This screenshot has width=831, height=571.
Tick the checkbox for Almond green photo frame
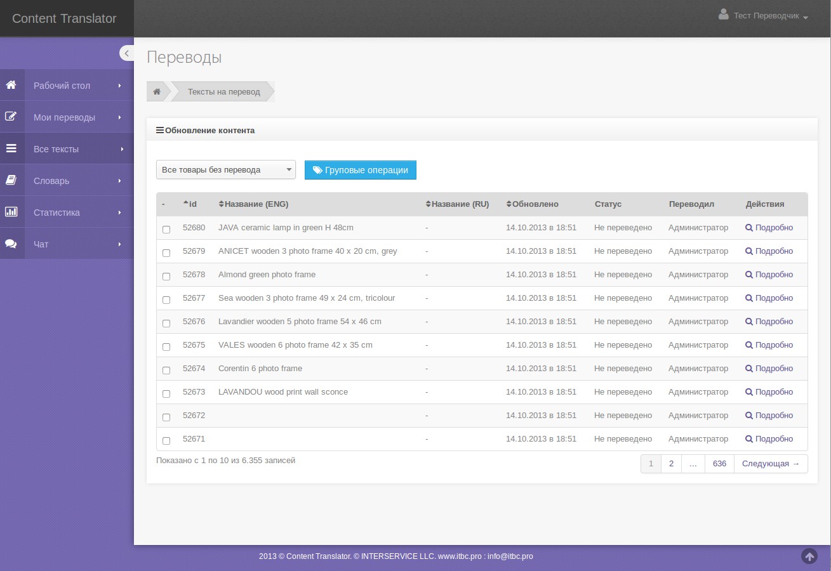[166, 276]
